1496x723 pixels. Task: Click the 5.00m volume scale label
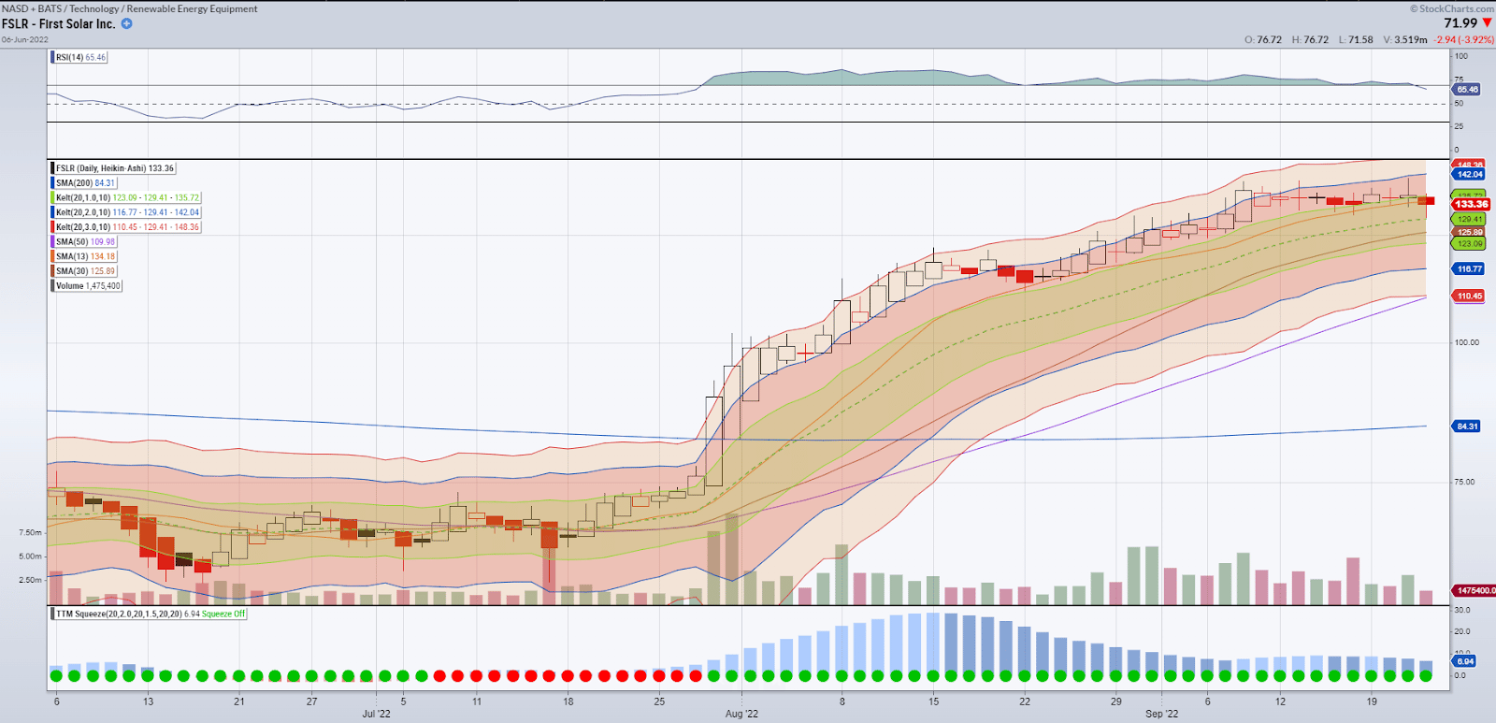coord(30,557)
